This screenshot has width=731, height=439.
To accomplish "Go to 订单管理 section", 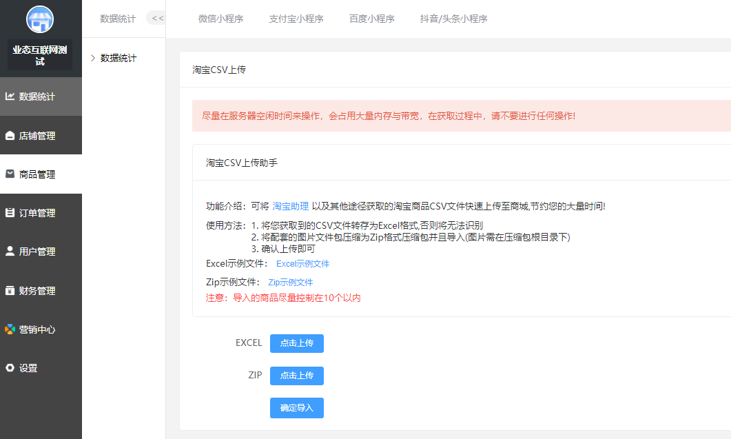I will click(41, 213).
